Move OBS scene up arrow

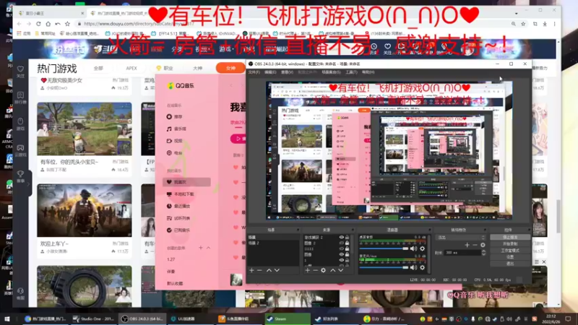coord(269,270)
